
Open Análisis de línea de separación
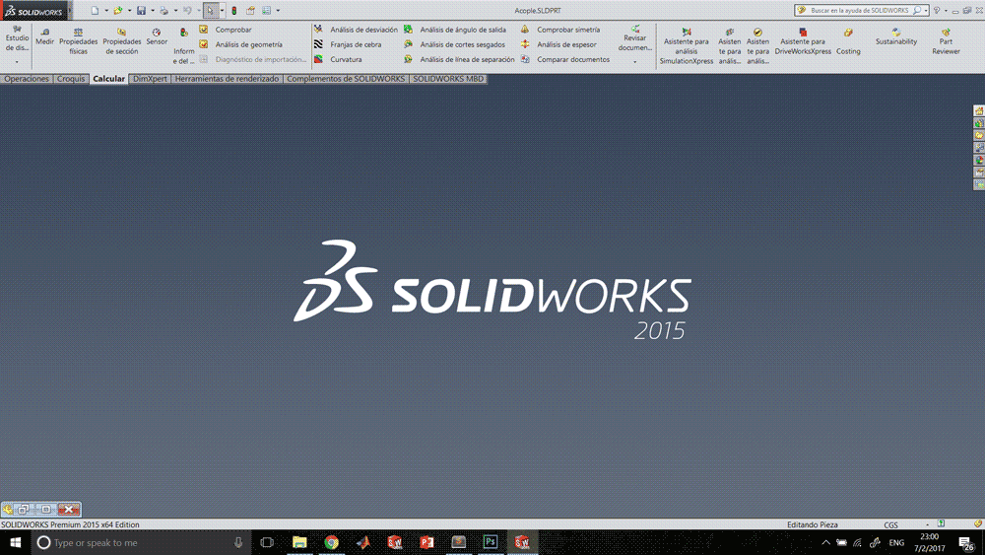click(x=459, y=60)
